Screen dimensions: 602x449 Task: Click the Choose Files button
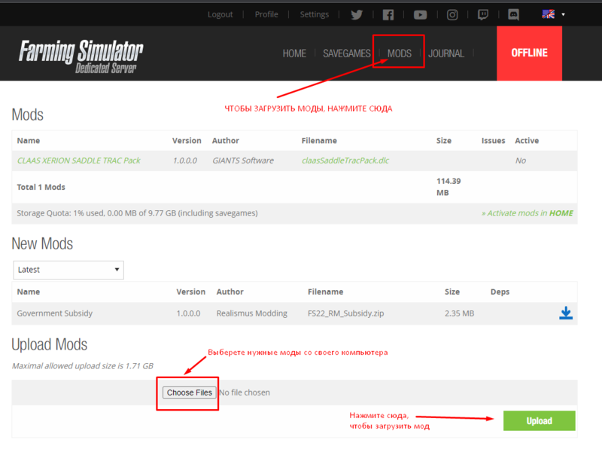(190, 392)
